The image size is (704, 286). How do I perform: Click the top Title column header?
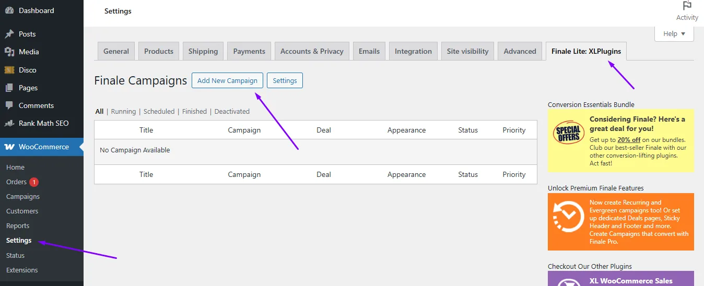tap(146, 130)
